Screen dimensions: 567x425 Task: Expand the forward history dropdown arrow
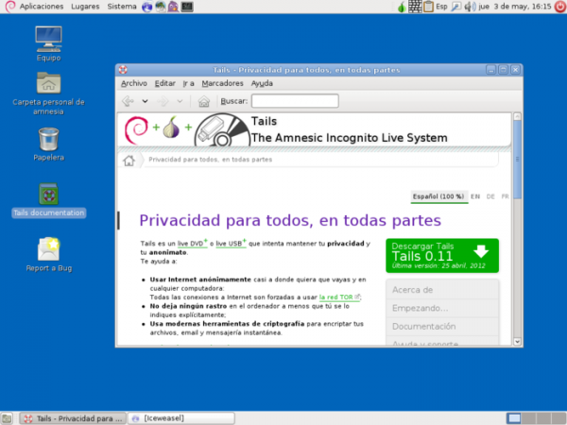[x=180, y=101]
